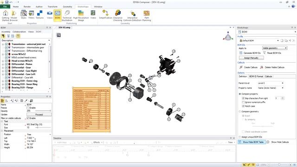This screenshot has height=167, width=297.
Task: Select the Compare geometry radio button
Action: pyautogui.click(x=240, y=111)
